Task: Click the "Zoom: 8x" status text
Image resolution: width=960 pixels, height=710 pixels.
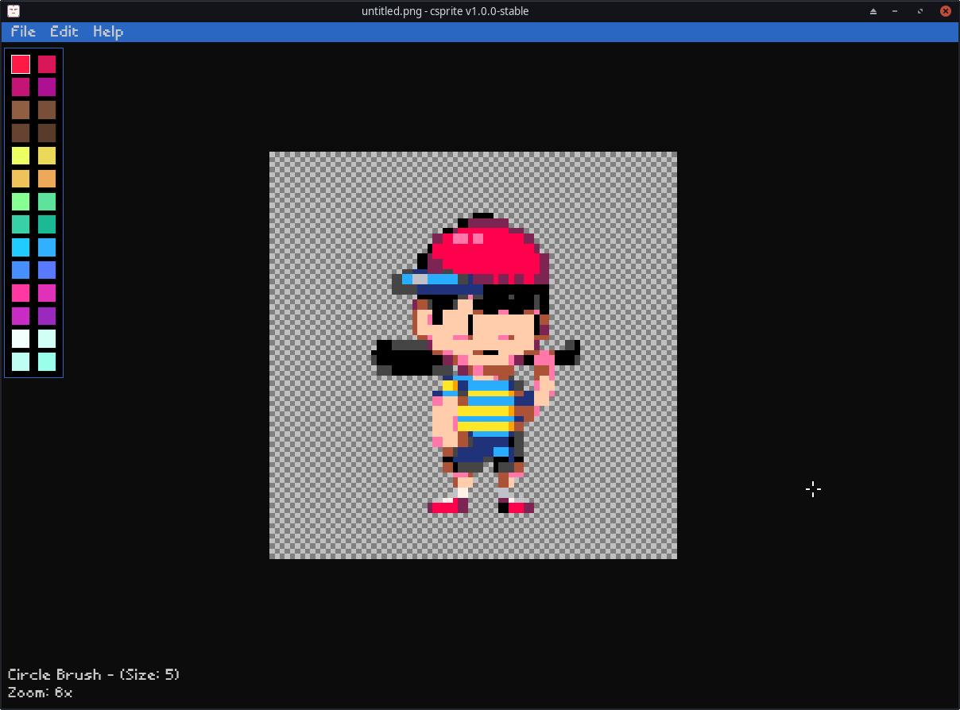Action: (40, 693)
